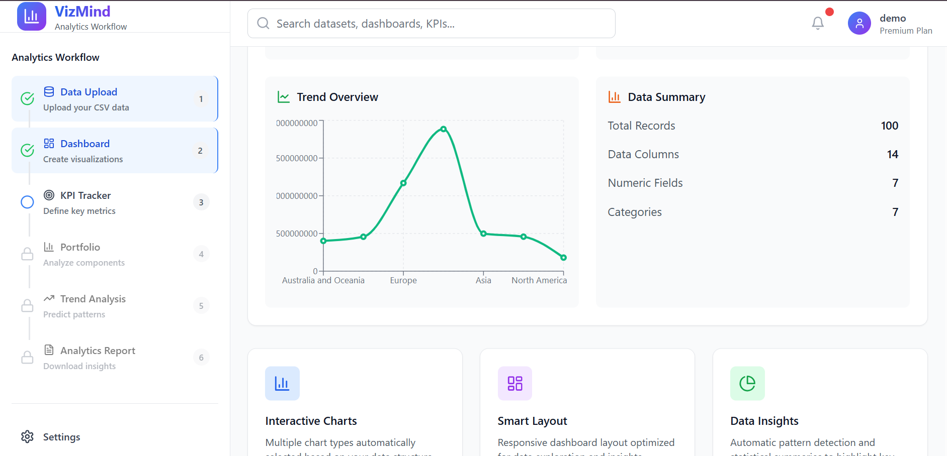Click the Portfolio bar chart icon
Screen dimensions: 947x456
click(x=49, y=247)
